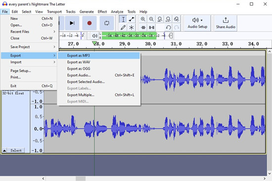Open the Effect menu
The height and width of the screenshot is (181, 272).
102,12
